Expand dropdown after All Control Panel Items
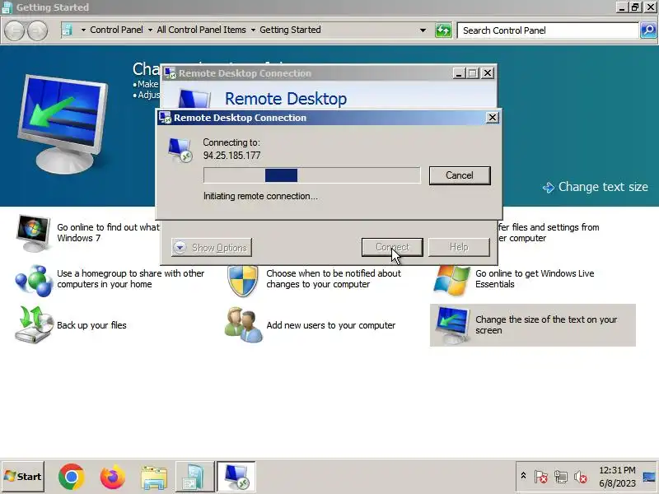 253,30
